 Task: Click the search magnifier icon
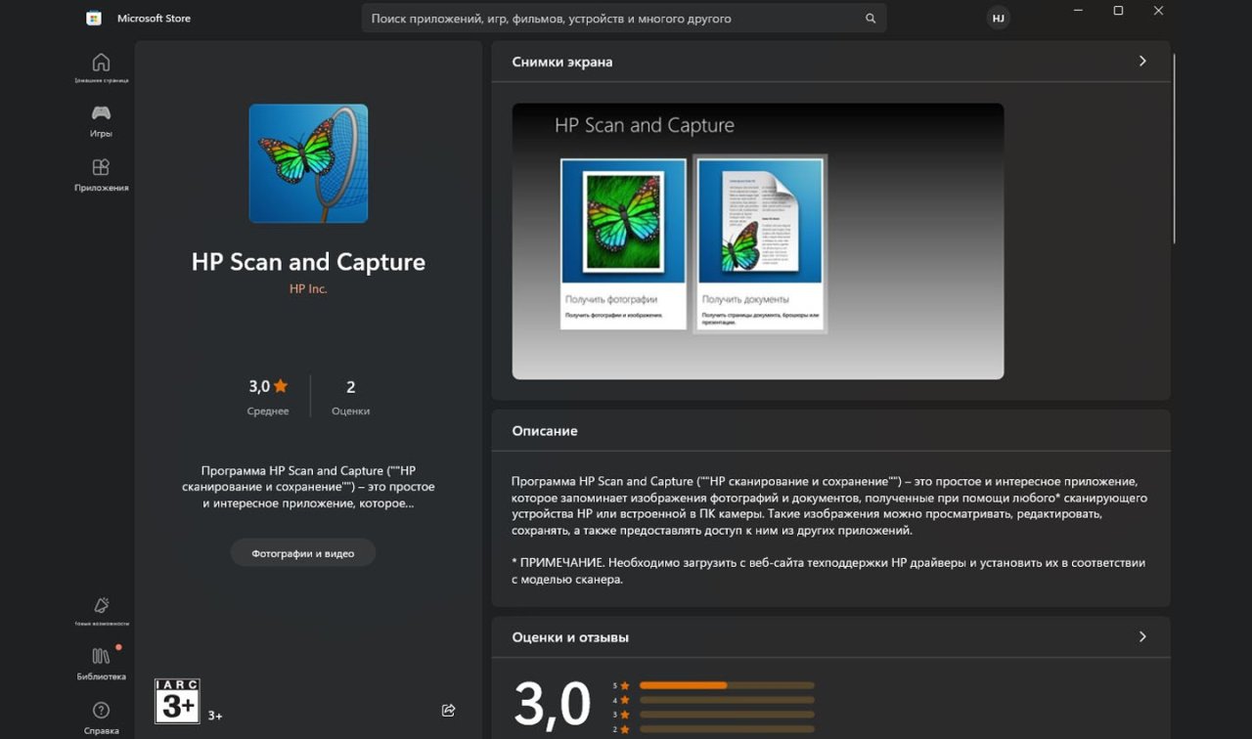[x=871, y=19]
